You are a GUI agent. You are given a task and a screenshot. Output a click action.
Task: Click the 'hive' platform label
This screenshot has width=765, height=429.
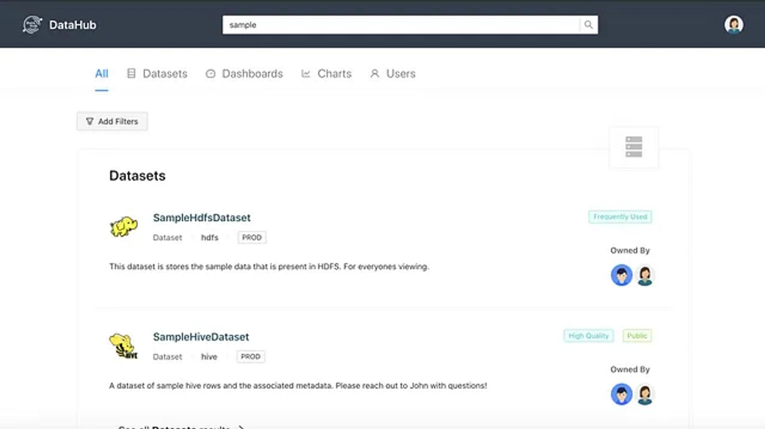tap(209, 357)
